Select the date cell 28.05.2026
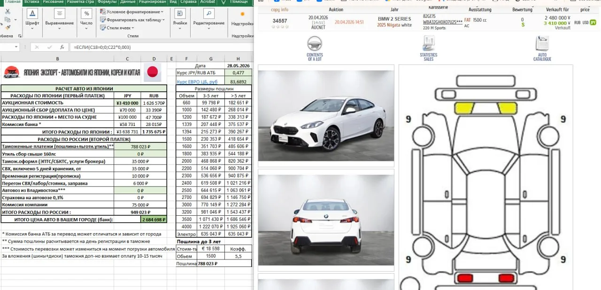 pos(238,66)
